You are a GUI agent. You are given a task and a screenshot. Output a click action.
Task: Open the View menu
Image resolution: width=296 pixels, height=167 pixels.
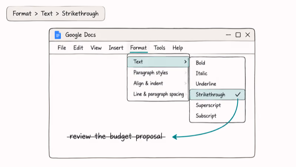pyautogui.click(x=96, y=48)
